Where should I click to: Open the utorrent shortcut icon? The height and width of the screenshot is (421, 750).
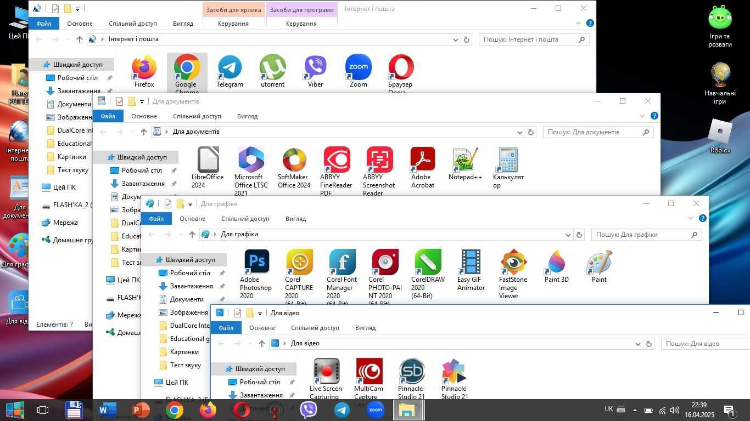(x=272, y=71)
